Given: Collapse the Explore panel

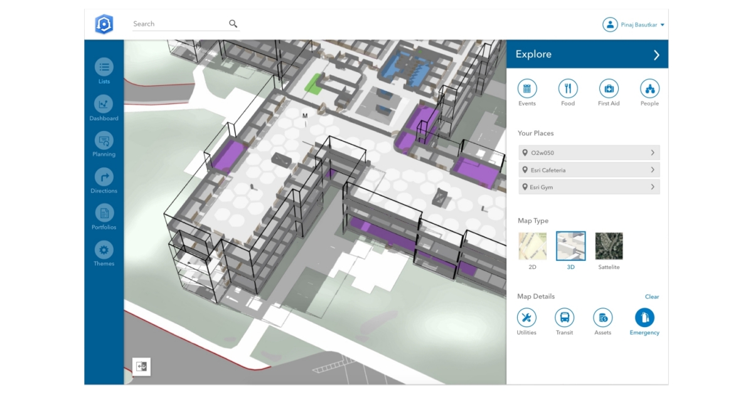Looking at the screenshot, I should (x=657, y=55).
